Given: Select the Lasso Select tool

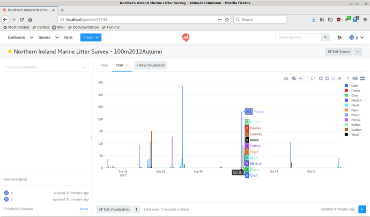Looking at the screenshot, I should tap(313, 79).
